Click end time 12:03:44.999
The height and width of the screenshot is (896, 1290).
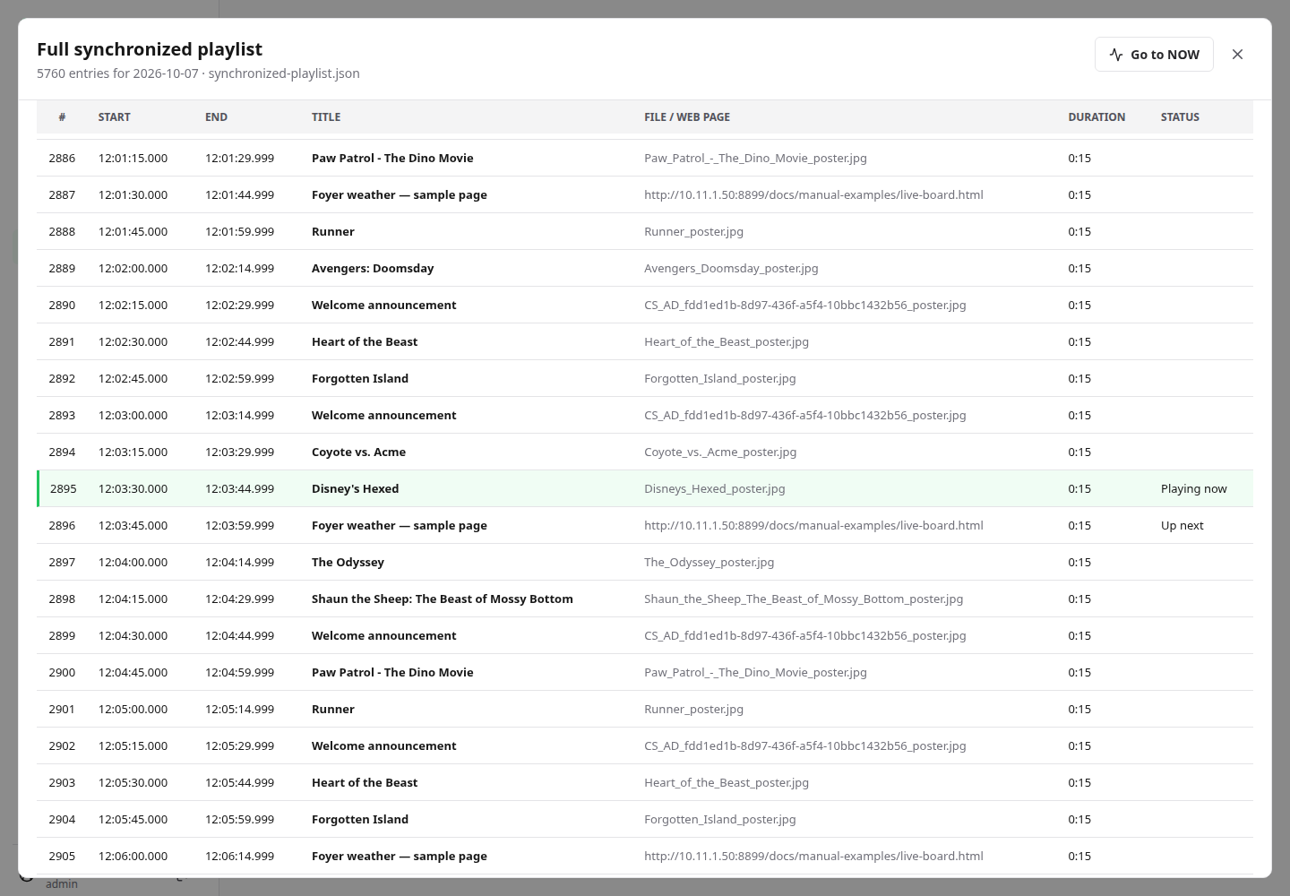[239, 489]
